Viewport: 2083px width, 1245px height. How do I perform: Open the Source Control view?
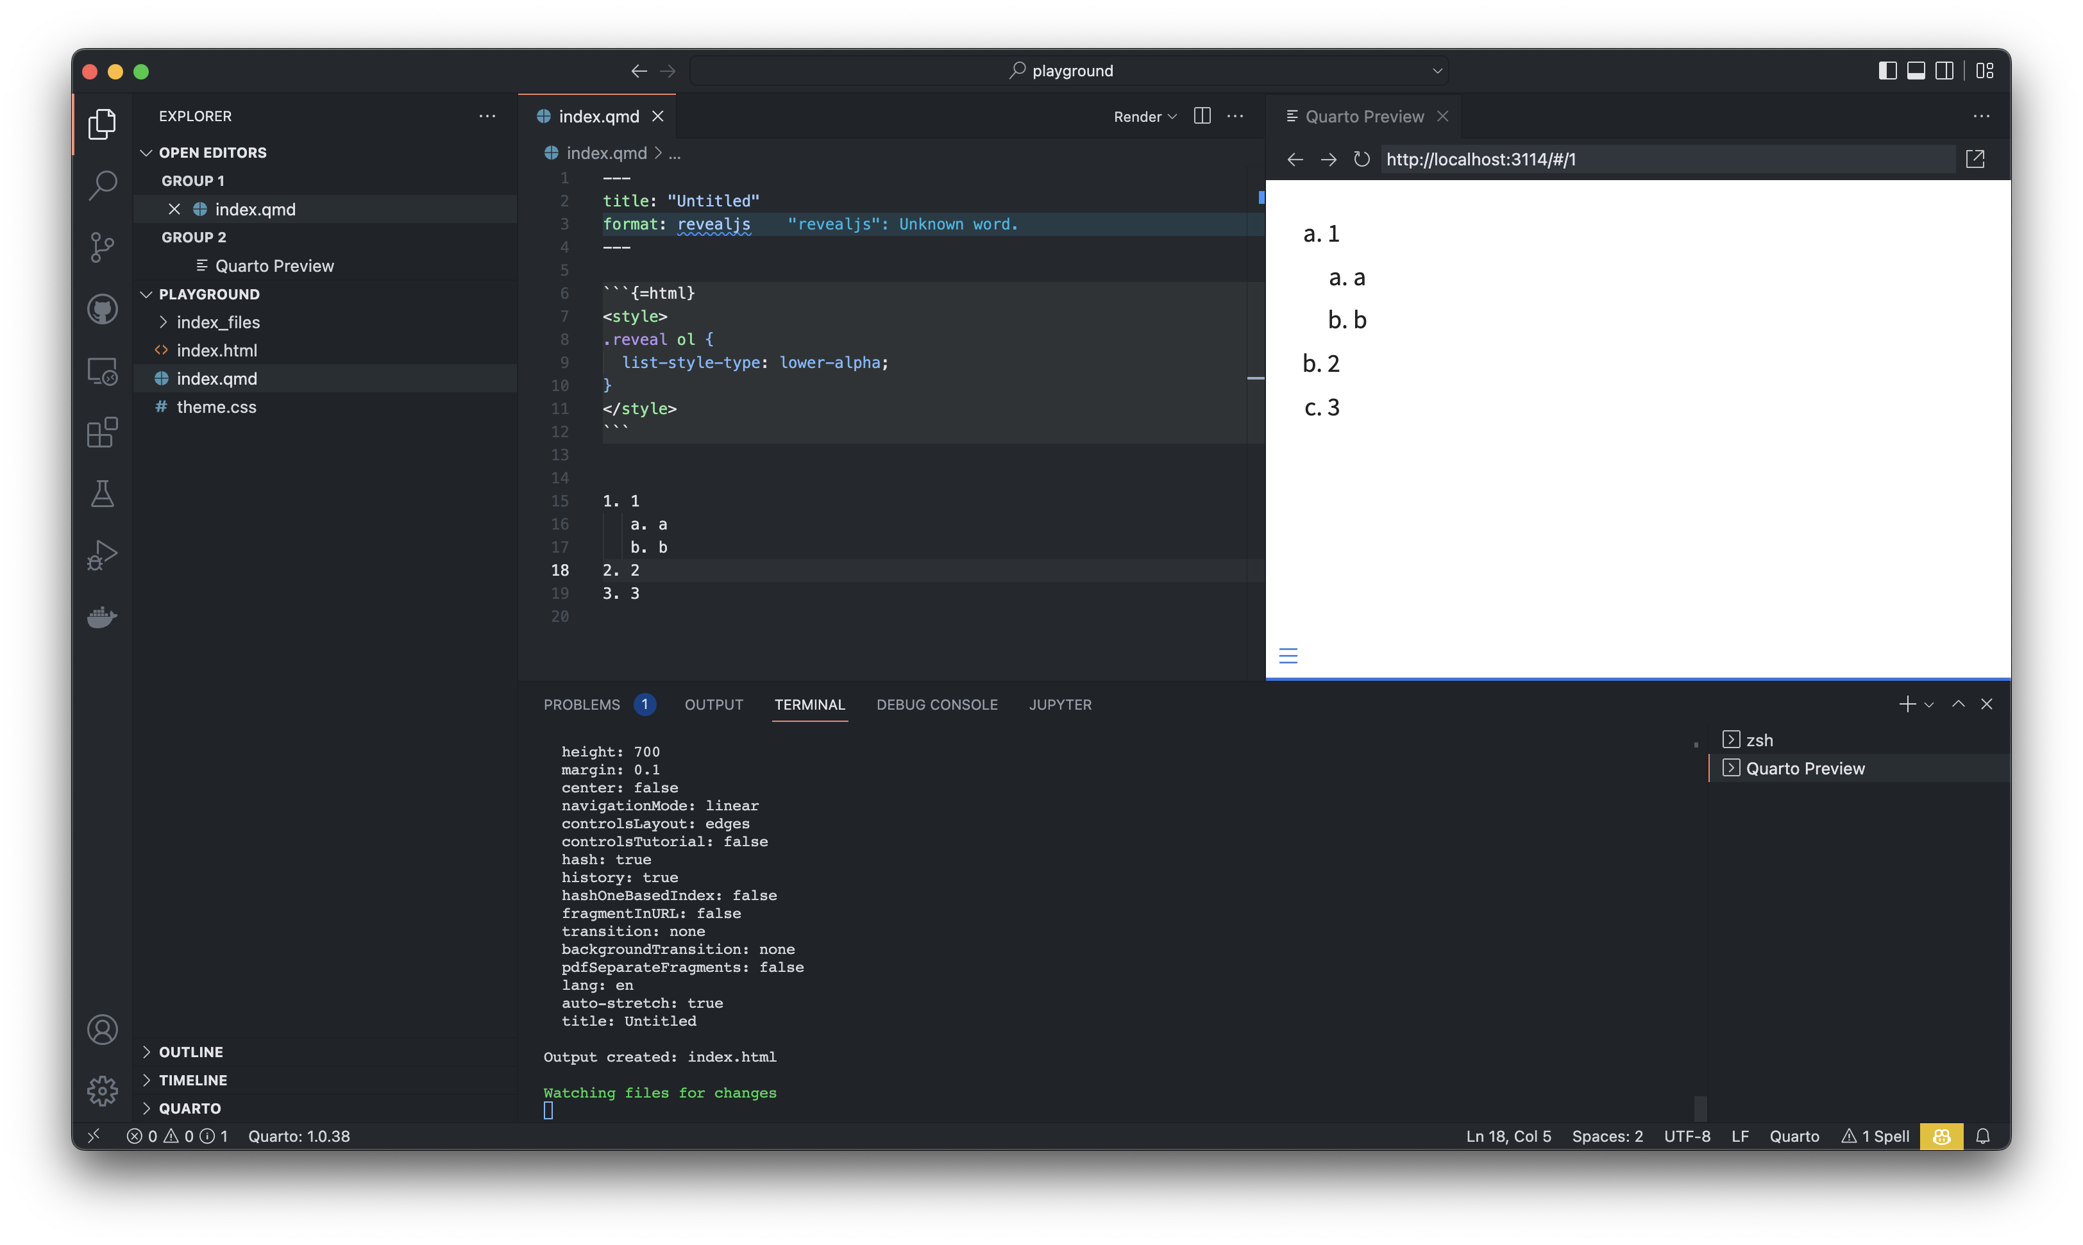(x=103, y=247)
